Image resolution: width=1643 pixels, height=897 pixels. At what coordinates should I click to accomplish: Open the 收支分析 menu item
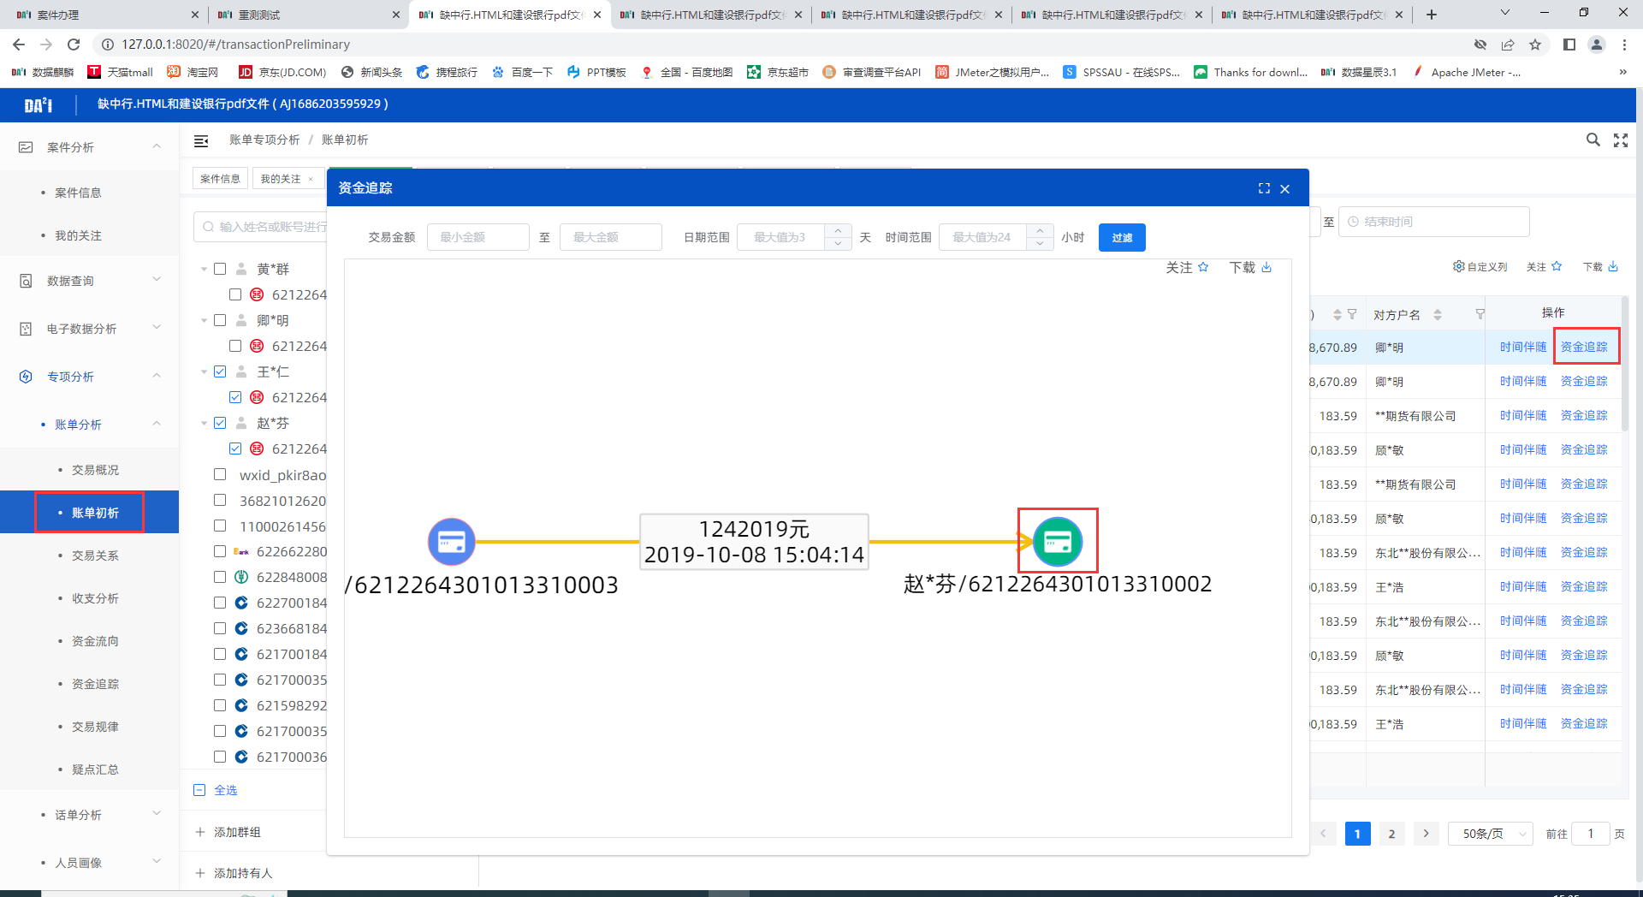pyautogui.click(x=95, y=598)
